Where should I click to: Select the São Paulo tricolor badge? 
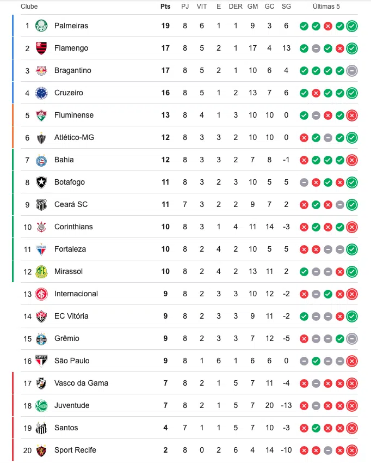(42, 361)
